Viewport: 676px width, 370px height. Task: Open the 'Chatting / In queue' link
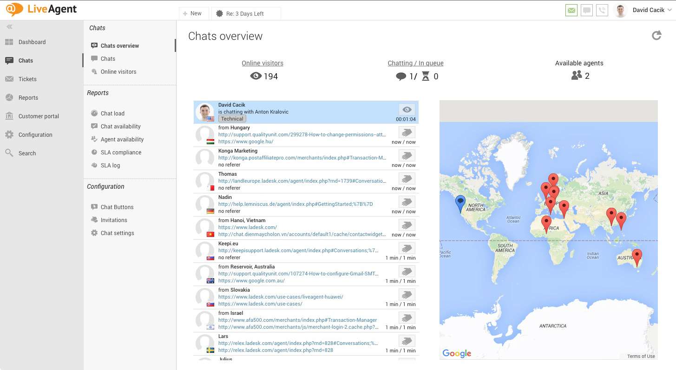click(415, 63)
